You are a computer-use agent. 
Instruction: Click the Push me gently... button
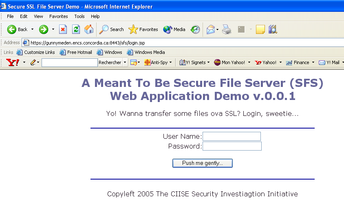202,163
